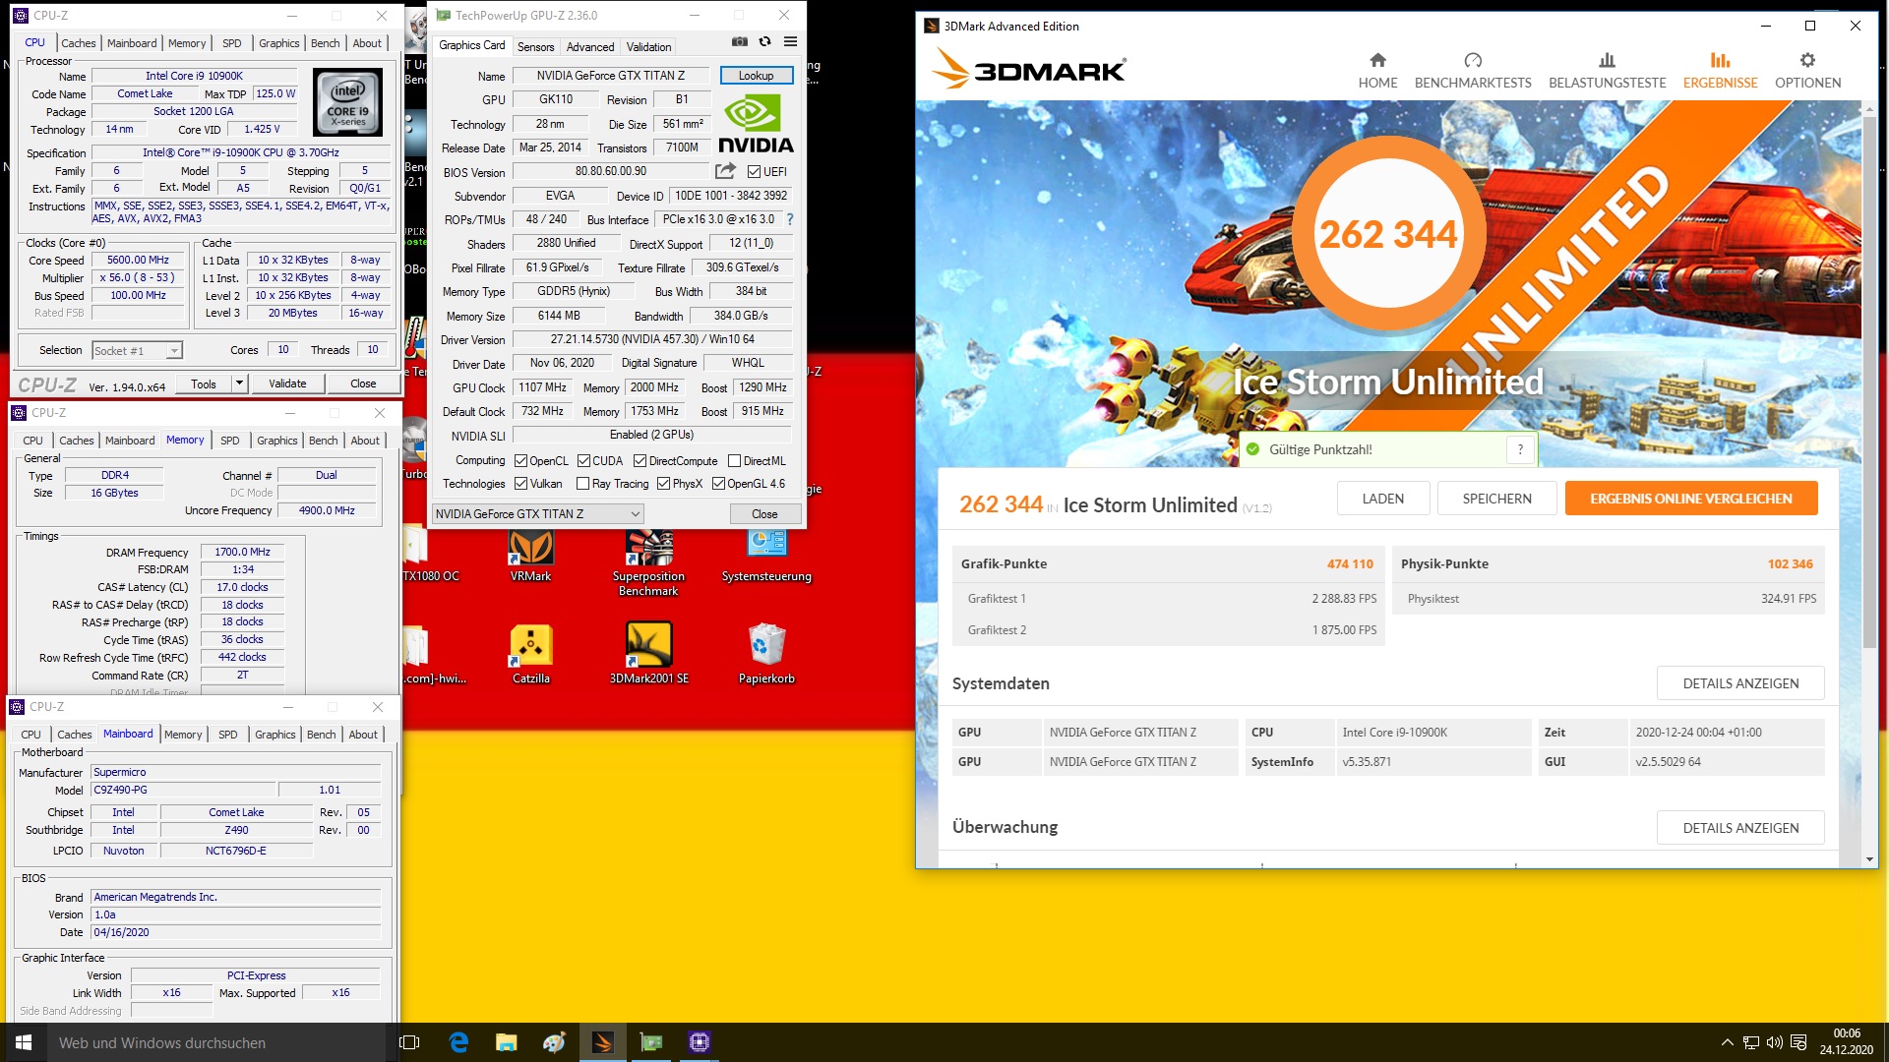Open Task View taskbar icon
The width and height of the screenshot is (1889, 1062).
(409, 1042)
